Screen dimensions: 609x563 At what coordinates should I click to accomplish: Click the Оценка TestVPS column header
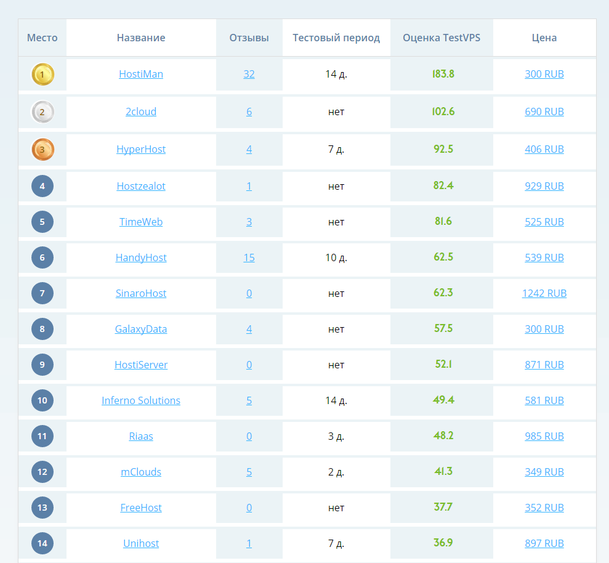(442, 38)
